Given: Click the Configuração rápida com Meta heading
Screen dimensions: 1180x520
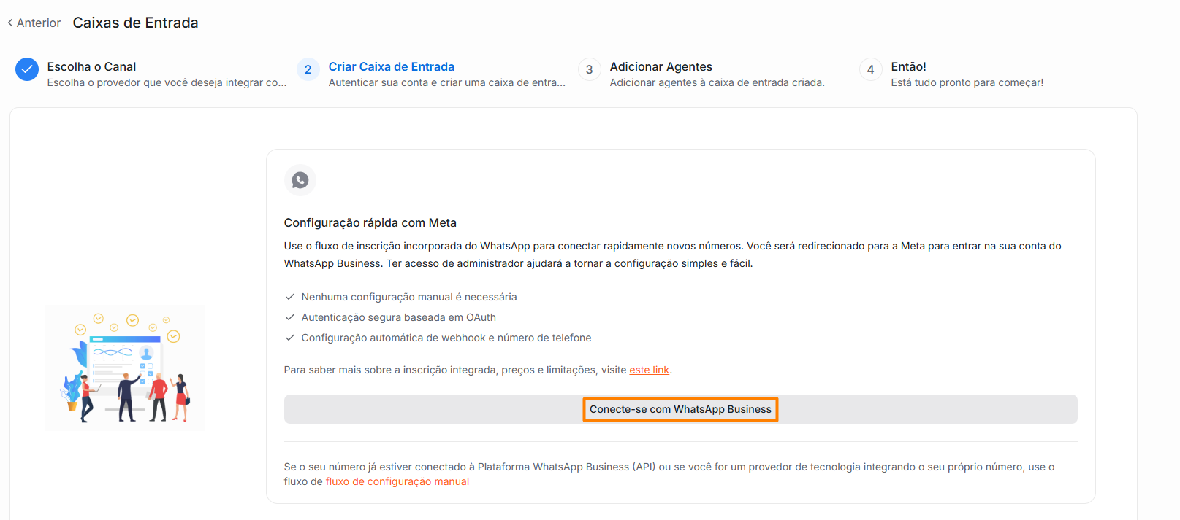Looking at the screenshot, I should (x=370, y=222).
